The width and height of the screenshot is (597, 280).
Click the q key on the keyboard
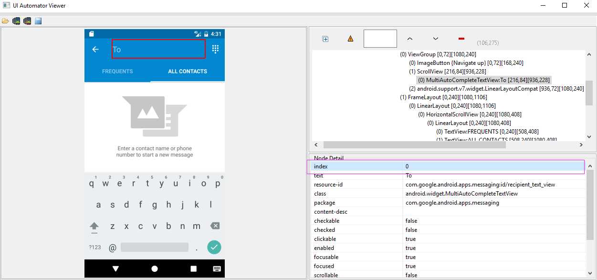coord(92,184)
